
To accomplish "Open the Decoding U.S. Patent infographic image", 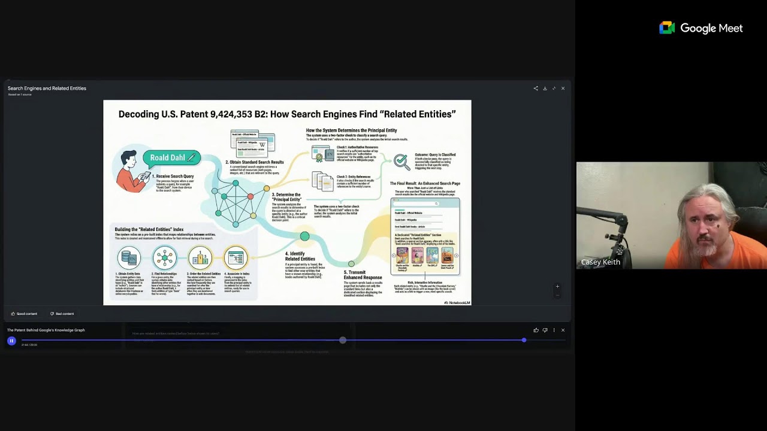I will click(287, 202).
